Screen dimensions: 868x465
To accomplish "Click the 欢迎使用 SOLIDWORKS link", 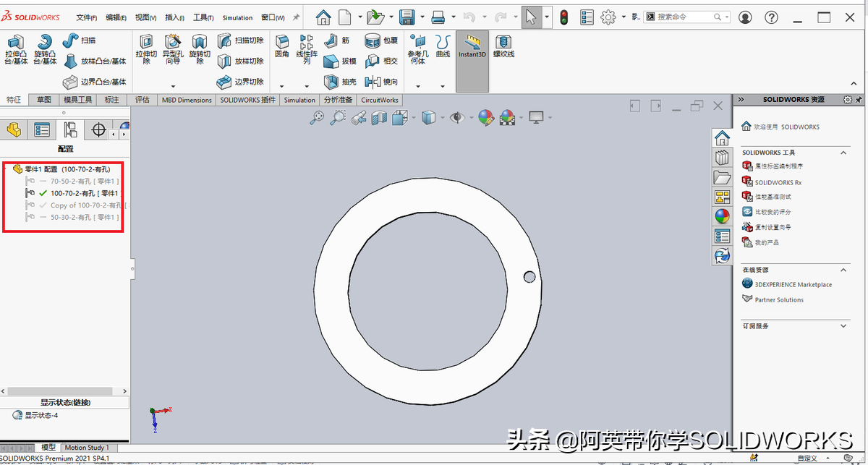I will point(781,127).
